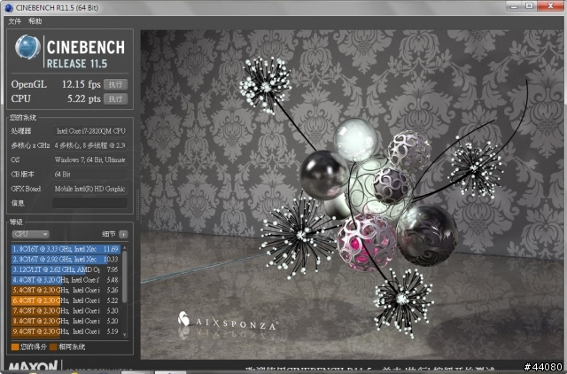
Task: Click the Cinebench globe logo icon
Action: [27, 47]
